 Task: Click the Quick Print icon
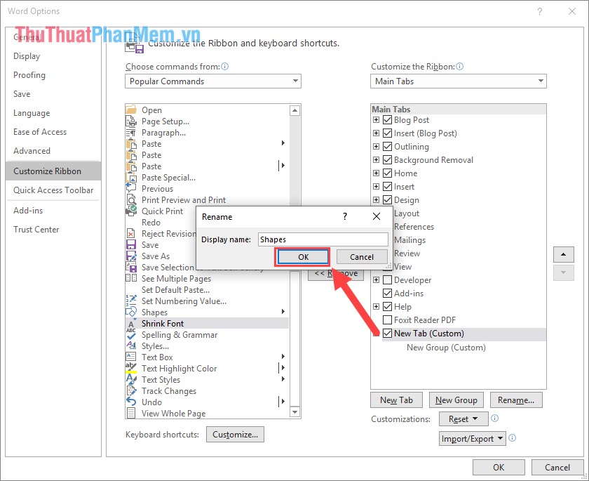(x=131, y=211)
